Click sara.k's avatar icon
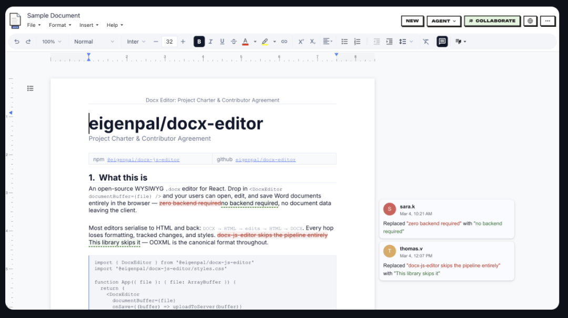This screenshot has height=318, width=568. point(389,209)
